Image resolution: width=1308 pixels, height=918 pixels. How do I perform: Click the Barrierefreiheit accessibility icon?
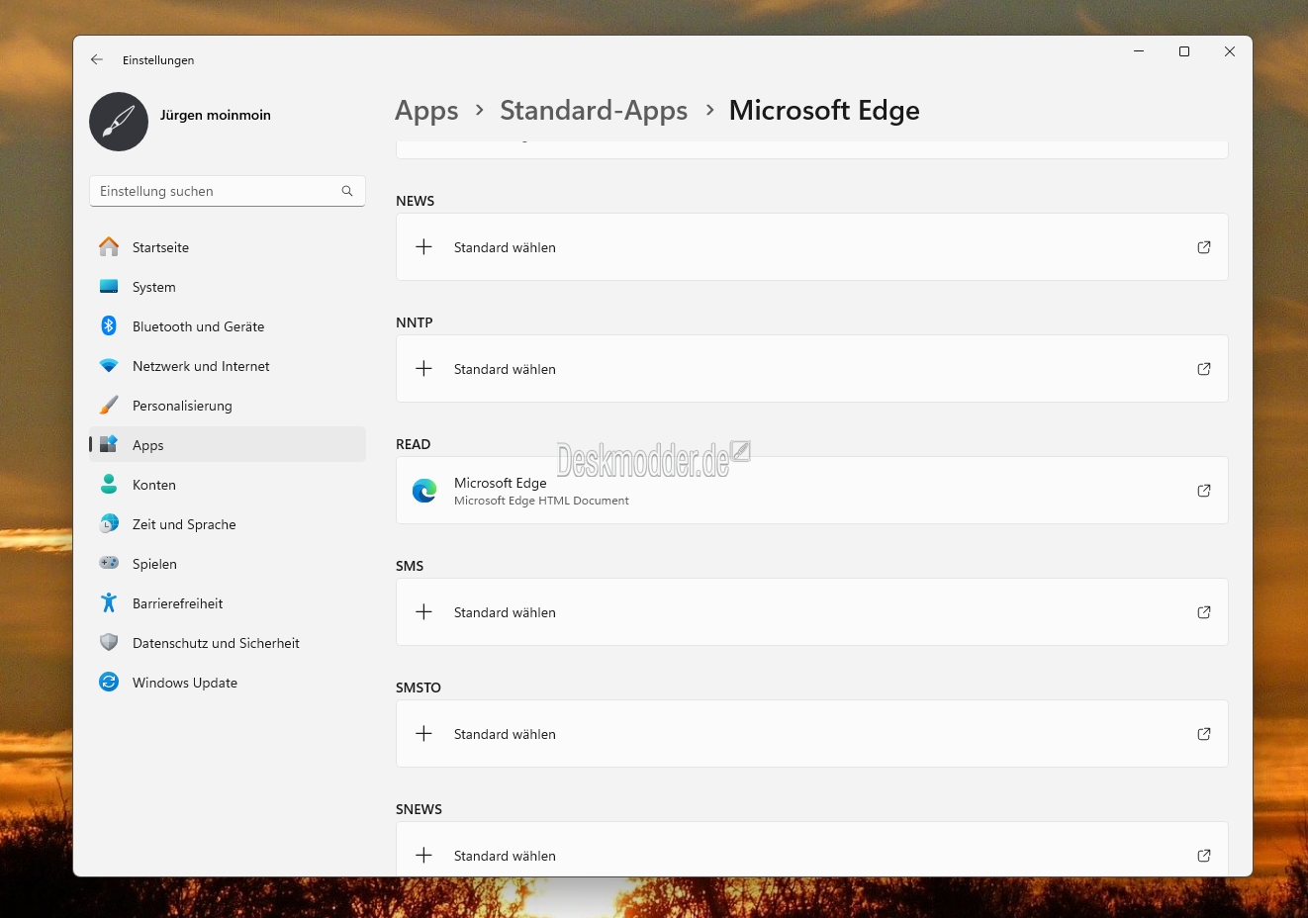(109, 603)
